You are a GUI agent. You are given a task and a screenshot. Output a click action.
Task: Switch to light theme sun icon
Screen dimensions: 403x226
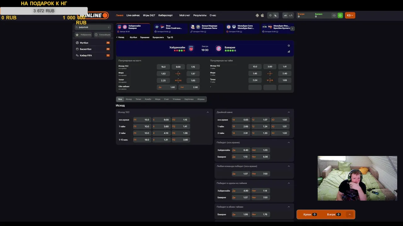pyautogui.click(x=270, y=15)
